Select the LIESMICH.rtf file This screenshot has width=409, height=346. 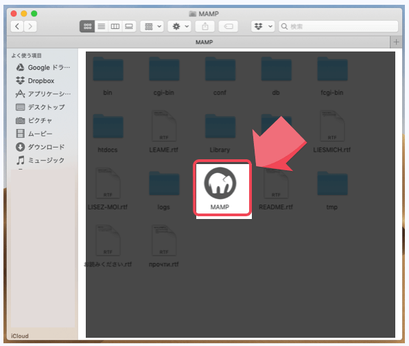332,132
